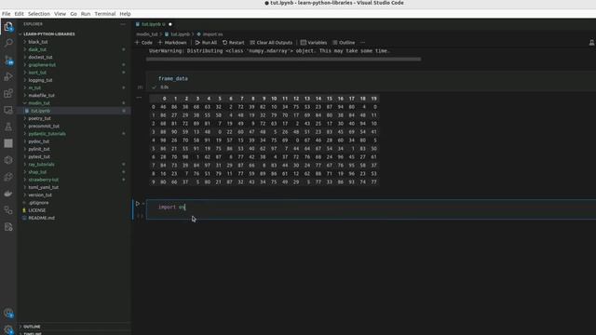Open the README.md file
596x335 pixels.
point(41,218)
